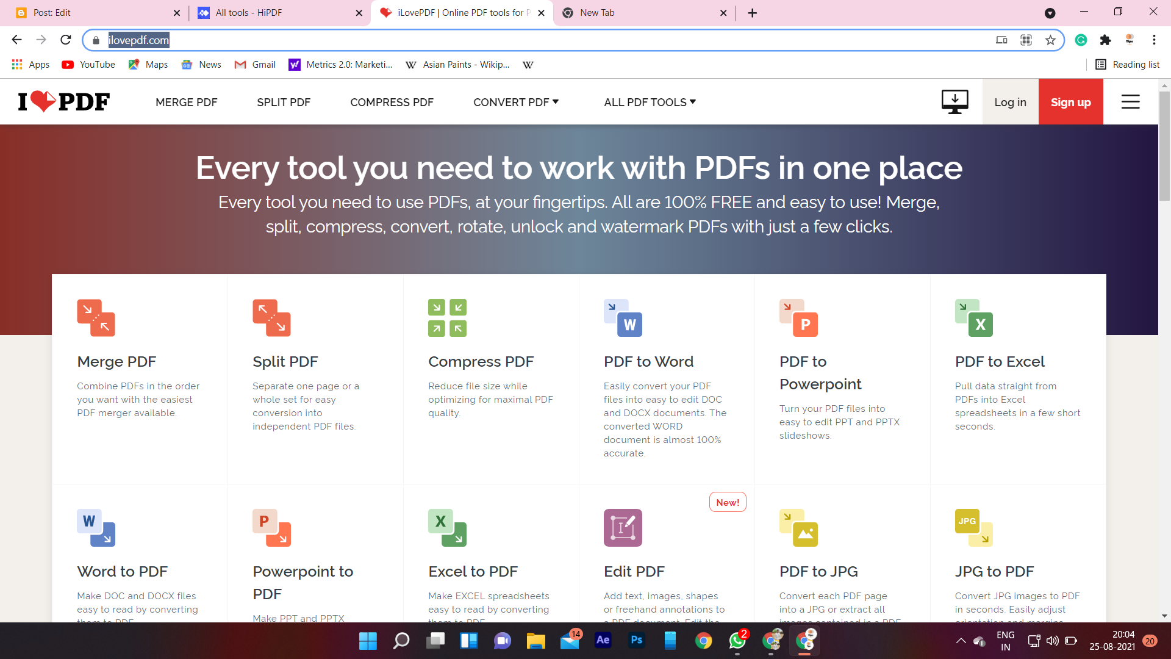Click the PDF to JPG icon

[x=798, y=528]
